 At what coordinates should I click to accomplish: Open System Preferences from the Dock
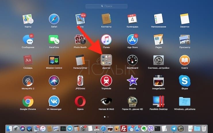(83, 128)
